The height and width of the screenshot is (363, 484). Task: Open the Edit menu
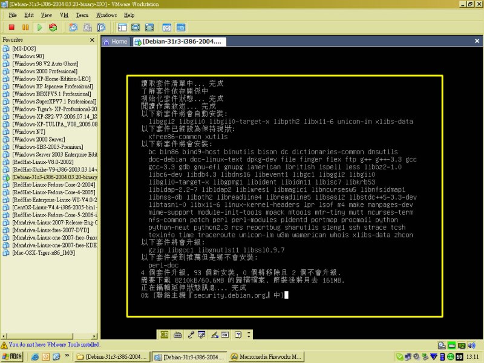28,15
